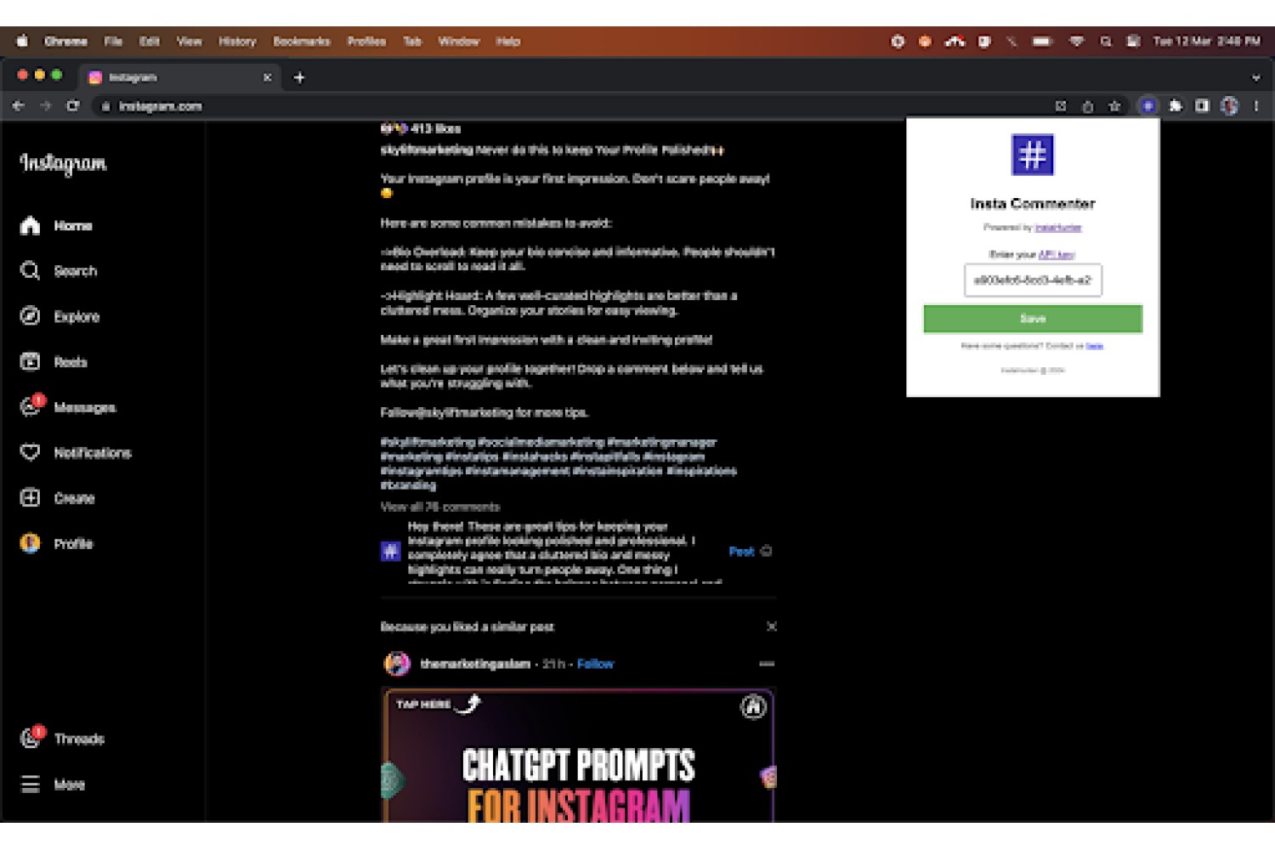Image resolution: width=1275 pixels, height=850 pixels.
Task: Click the Instagram wordmark logo
Action: tap(64, 163)
